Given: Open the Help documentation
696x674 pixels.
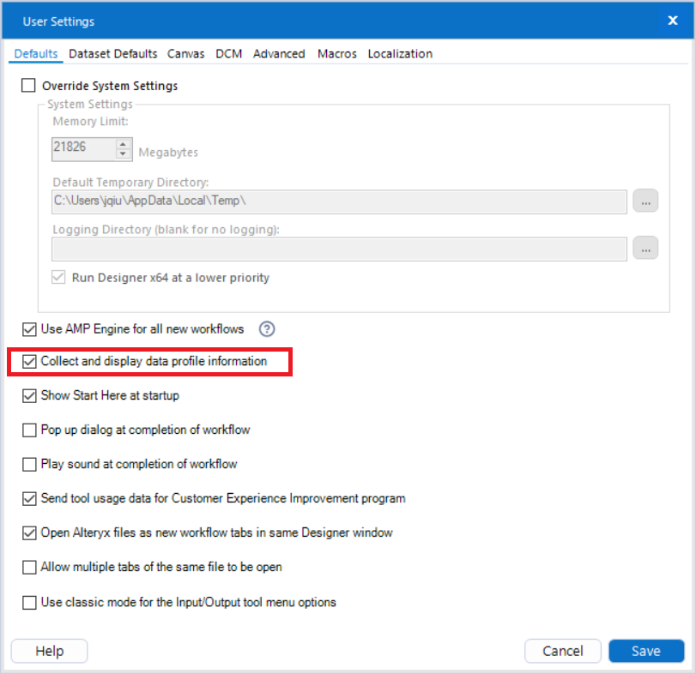Looking at the screenshot, I should pyautogui.click(x=49, y=651).
